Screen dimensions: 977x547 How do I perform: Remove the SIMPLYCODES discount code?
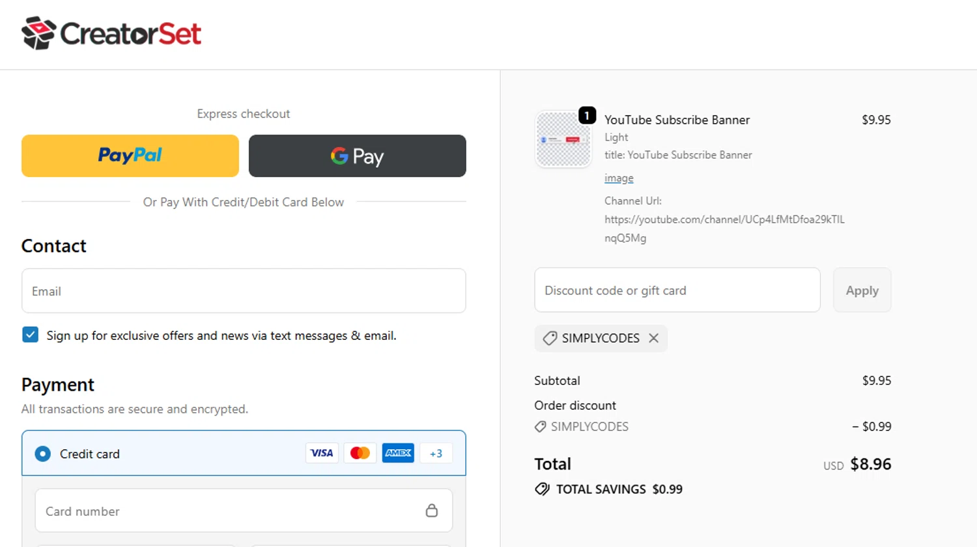[x=654, y=338]
